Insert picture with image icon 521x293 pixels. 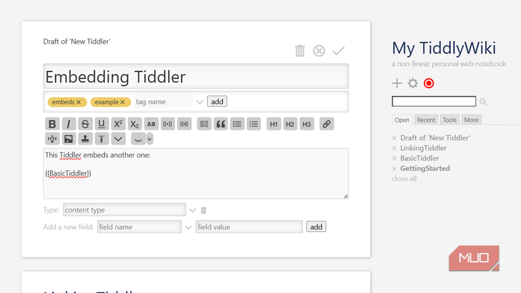pyautogui.click(x=69, y=139)
